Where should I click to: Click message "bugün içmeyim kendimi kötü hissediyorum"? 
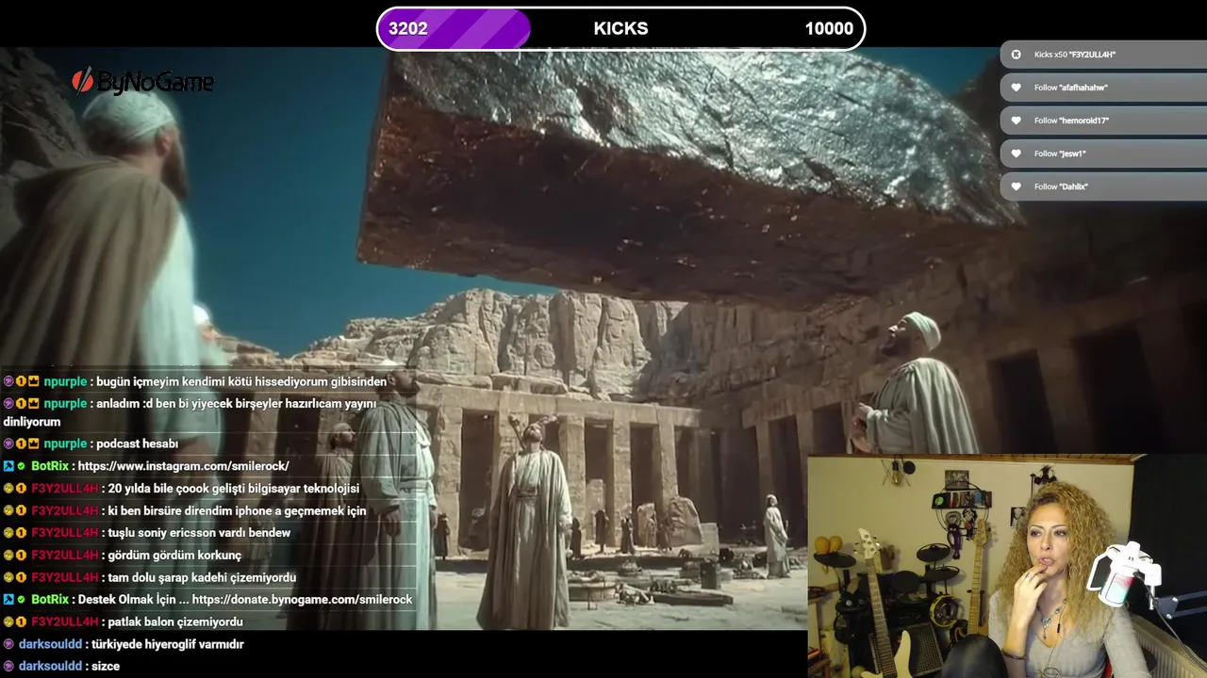pyautogui.click(x=241, y=381)
